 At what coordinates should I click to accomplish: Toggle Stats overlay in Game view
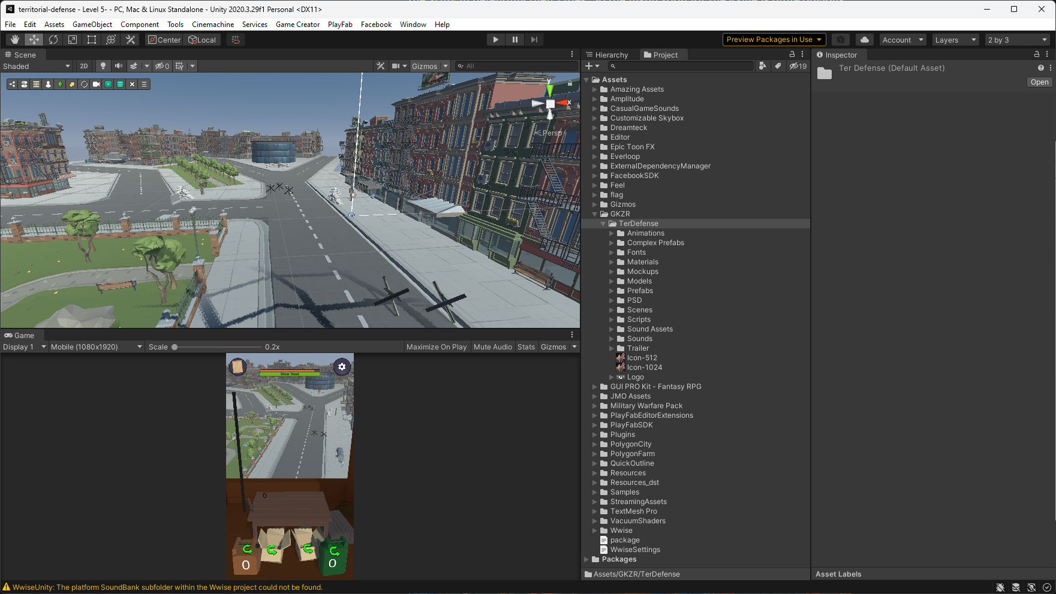tap(526, 346)
